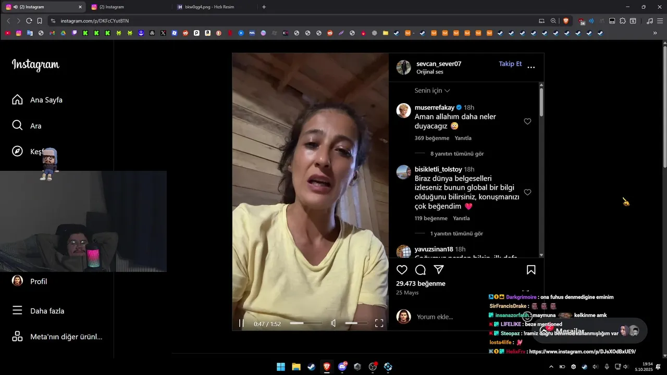Click the Instagram logo
This screenshot has height=375, width=667.
click(35, 65)
